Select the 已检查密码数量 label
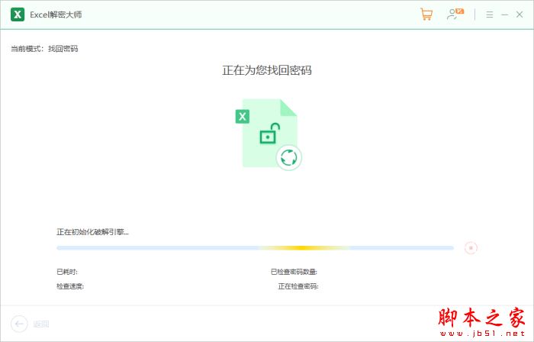The width and height of the screenshot is (534, 342). [x=294, y=272]
